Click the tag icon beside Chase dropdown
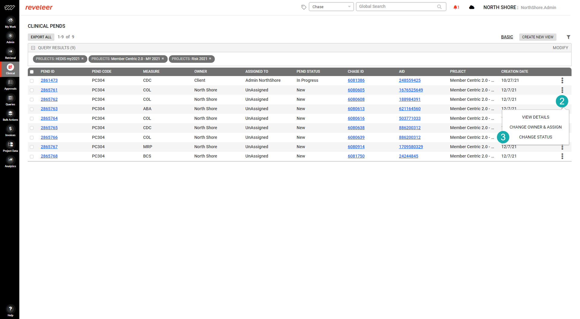 [x=304, y=7]
